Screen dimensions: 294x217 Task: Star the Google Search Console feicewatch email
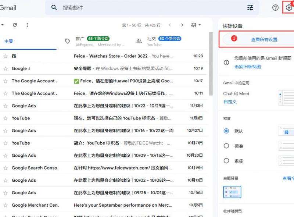pyautogui.click(x=6, y=168)
